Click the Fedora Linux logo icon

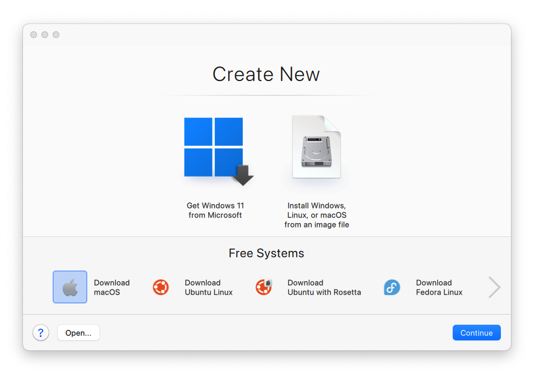pyautogui.click(x=392, y=287)
